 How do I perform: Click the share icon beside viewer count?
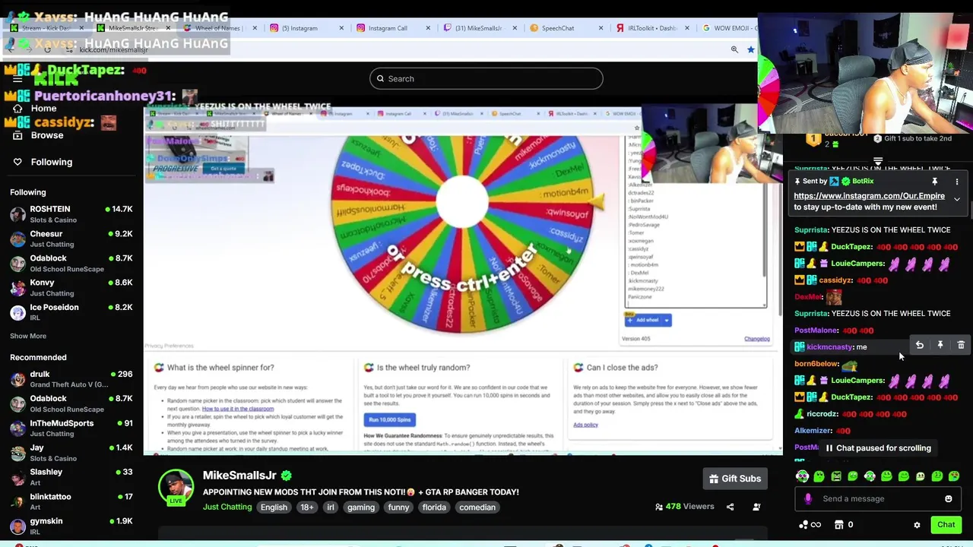(730, 507)
